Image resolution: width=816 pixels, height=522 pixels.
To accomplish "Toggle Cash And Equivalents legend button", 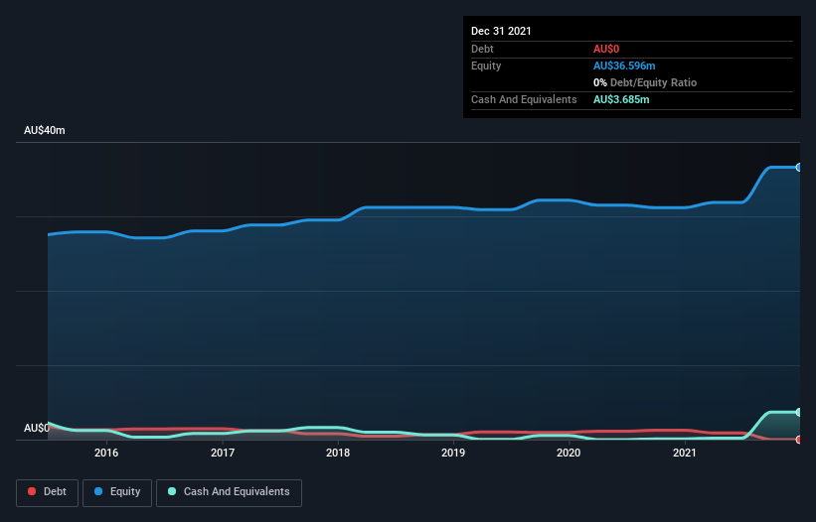I will coord(229,492).
